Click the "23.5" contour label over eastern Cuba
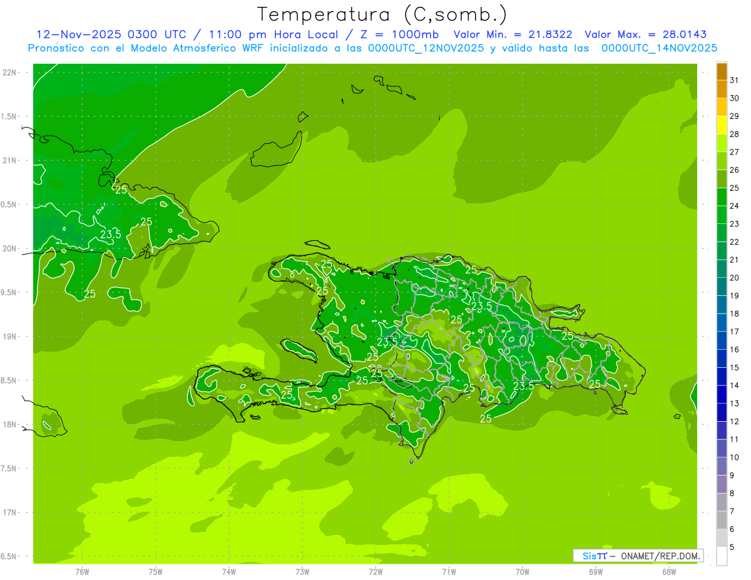The height and width of the screenshot is (580, 751). click(110, 235)
